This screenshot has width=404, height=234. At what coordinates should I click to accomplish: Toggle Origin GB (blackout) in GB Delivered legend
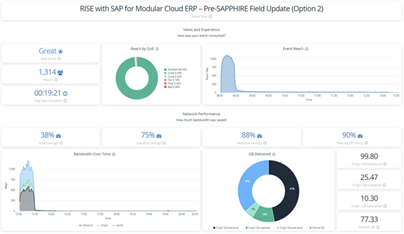pyautogui.click(x=226, y=228)
